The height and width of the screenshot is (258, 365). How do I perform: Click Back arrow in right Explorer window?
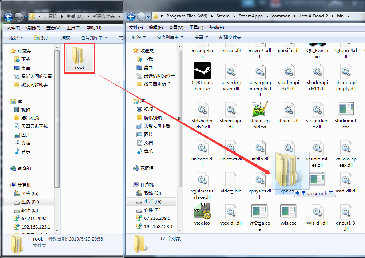pyautogui.click(x=131, y=16)
